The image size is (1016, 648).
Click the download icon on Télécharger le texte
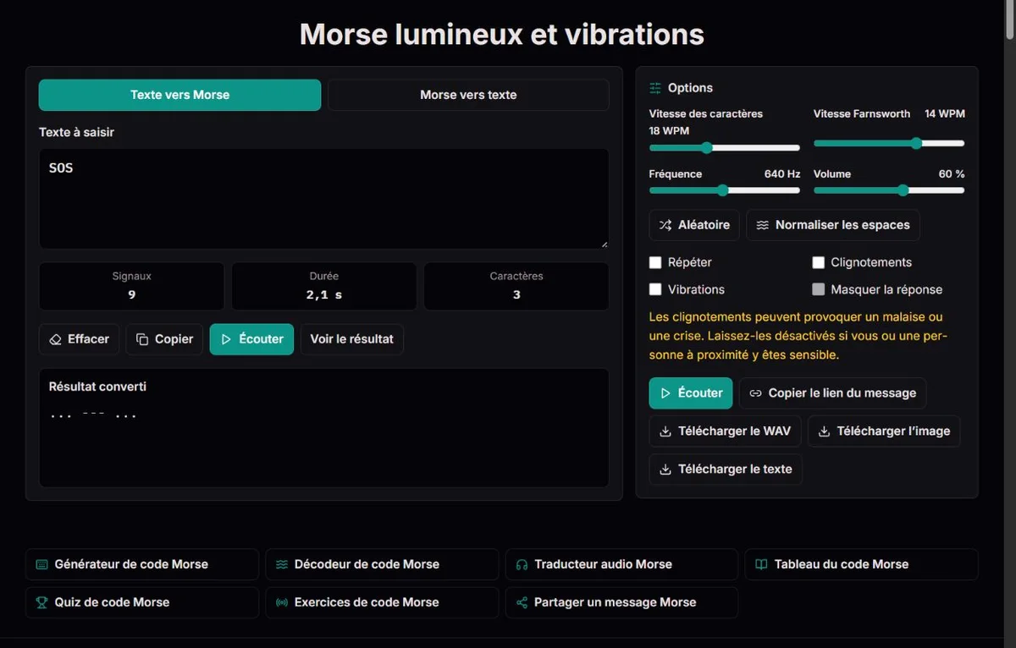(665, 470)
